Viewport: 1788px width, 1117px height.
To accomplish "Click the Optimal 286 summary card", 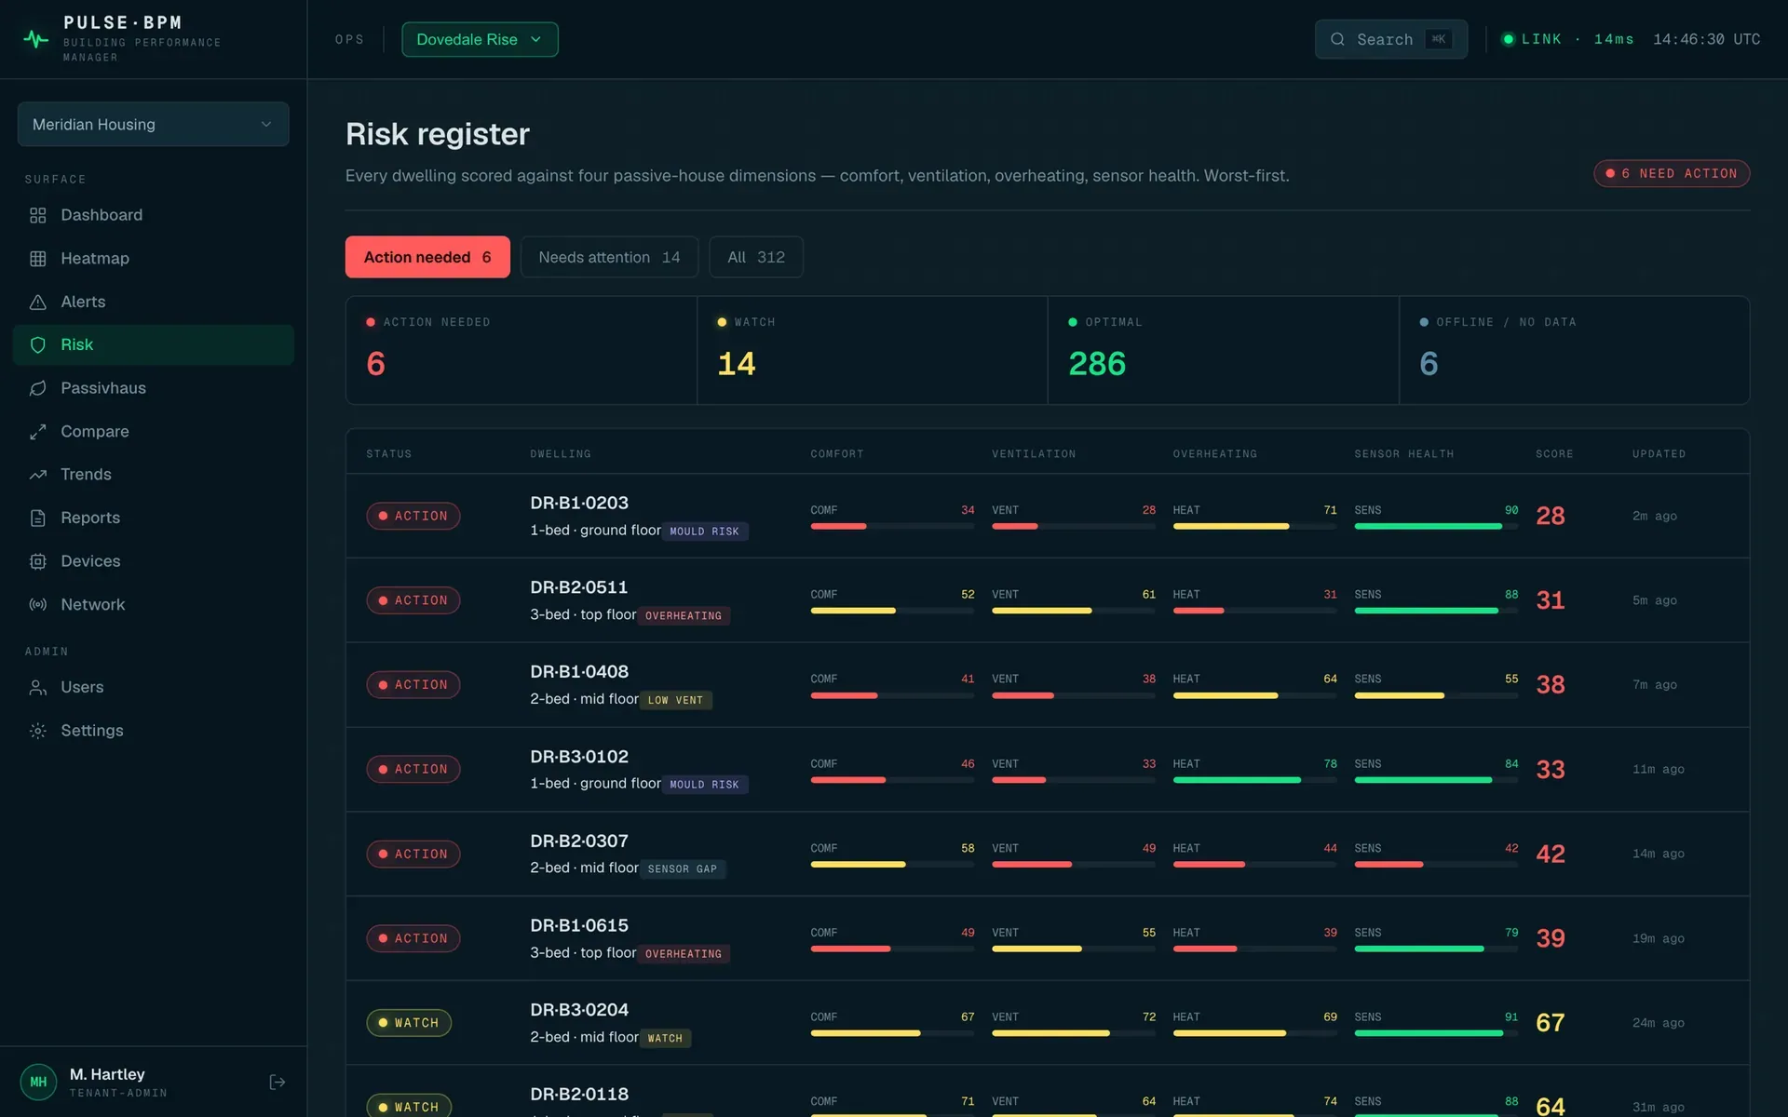I will click(1224, 351).
